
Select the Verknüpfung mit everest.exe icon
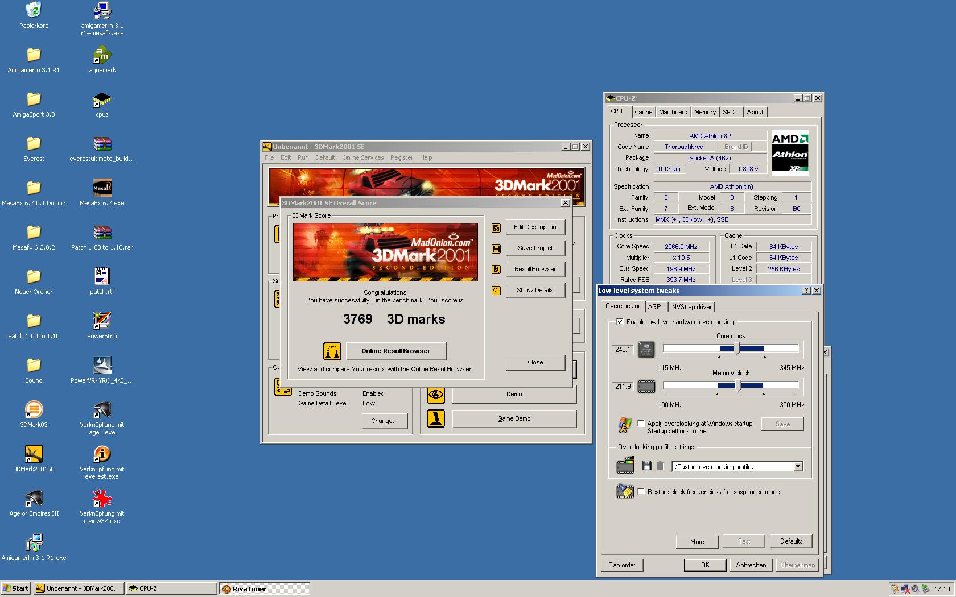102,454
